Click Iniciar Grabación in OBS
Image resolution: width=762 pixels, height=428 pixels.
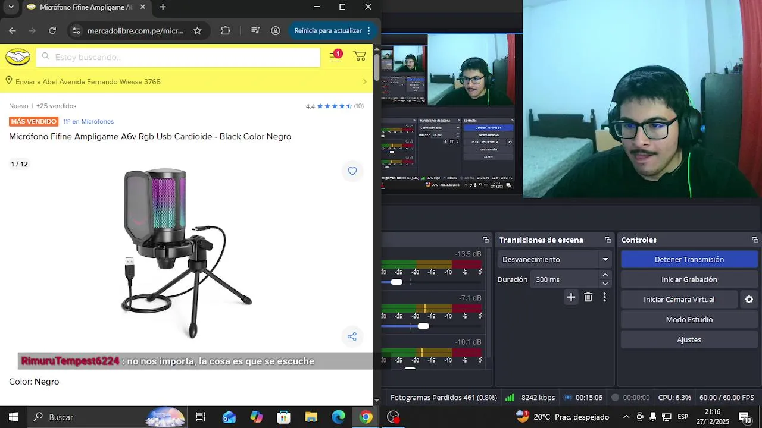click(689, 279)
